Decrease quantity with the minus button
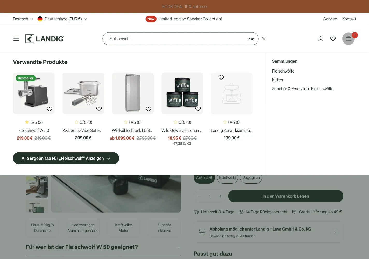This screenshot has width=369, height=259. click(x=200, y=196)
